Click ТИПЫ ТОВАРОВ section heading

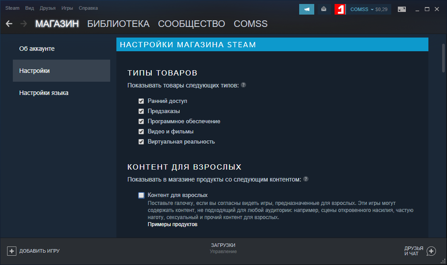(x=162, y=73)
